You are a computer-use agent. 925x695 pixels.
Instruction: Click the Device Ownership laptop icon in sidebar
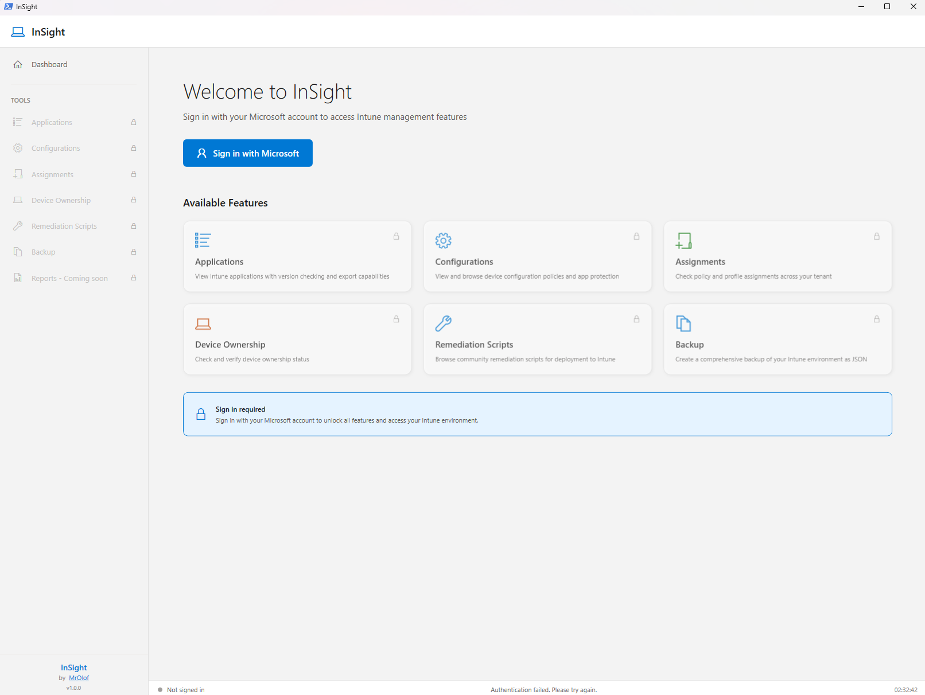click(18, 200)
